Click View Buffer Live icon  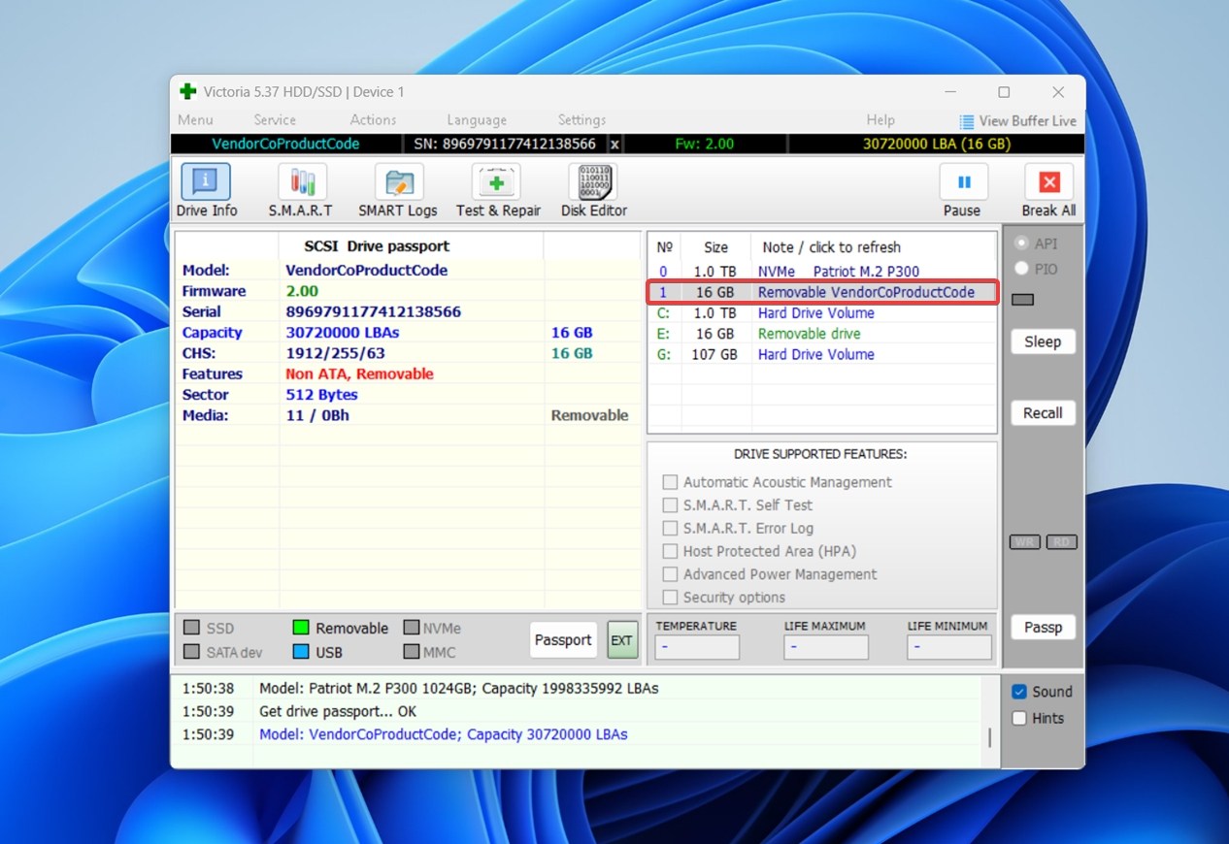tap(967, 121)
